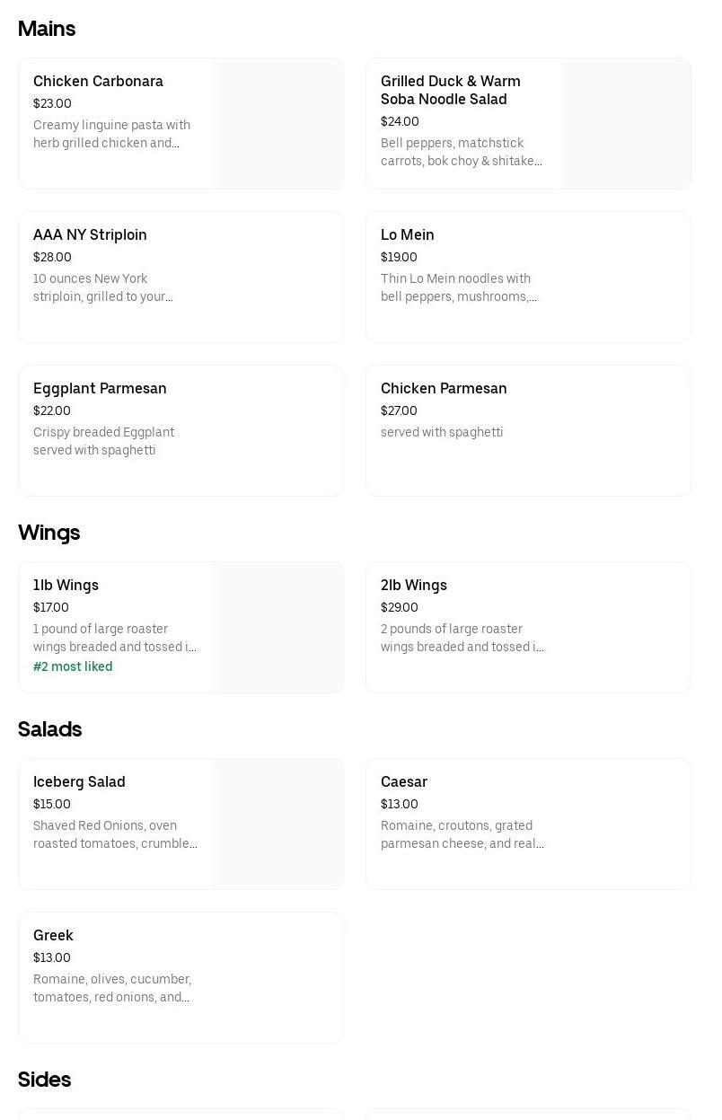Click the '#2 most liked' label
This screenshot has height=1120, width=722.
(73, 666)
